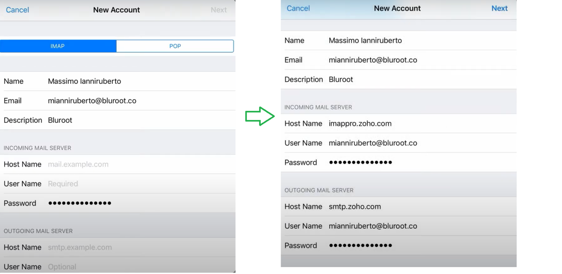Tap the greyed-out Next button
Viewport: 562px width, 274px height.
(218, 10)
